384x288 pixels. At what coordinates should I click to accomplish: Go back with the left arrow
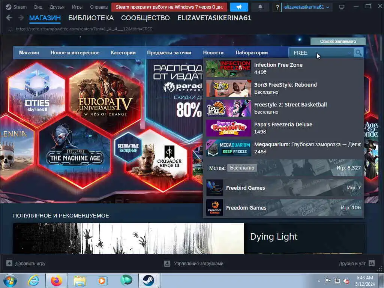point(9,18)
